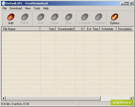Click the horizontal scrollbar left arrow
135x107 pixels.
(x=4, y=98)
